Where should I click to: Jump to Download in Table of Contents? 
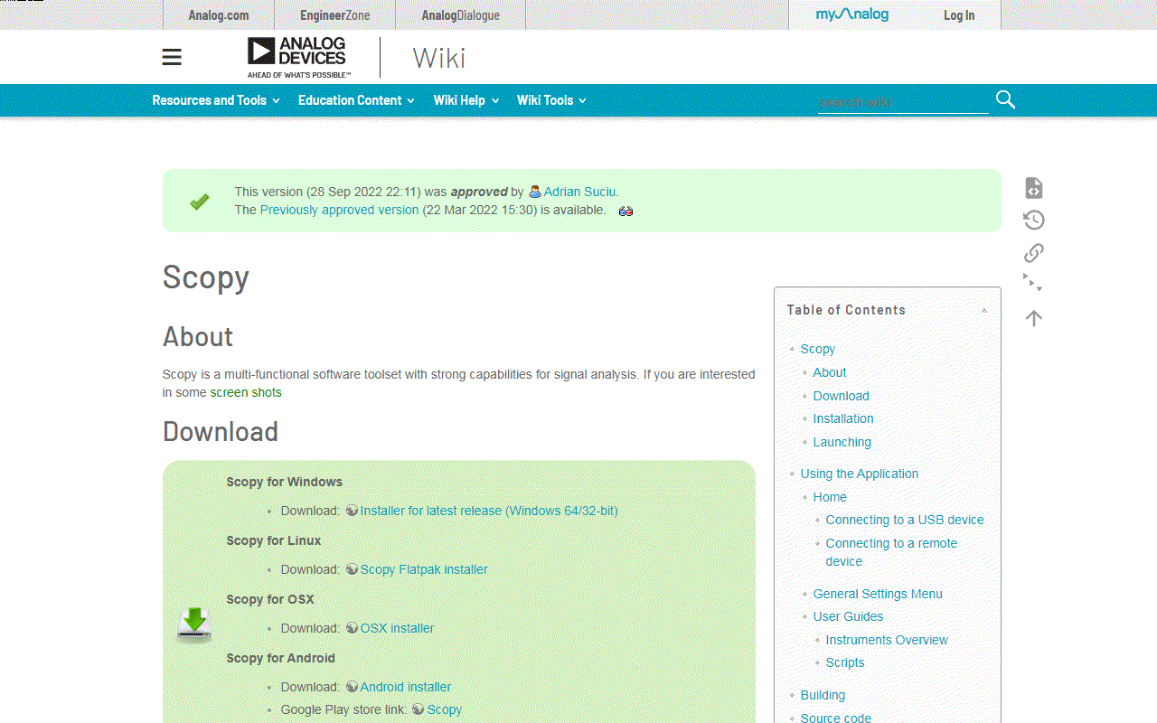coord(841,396)
